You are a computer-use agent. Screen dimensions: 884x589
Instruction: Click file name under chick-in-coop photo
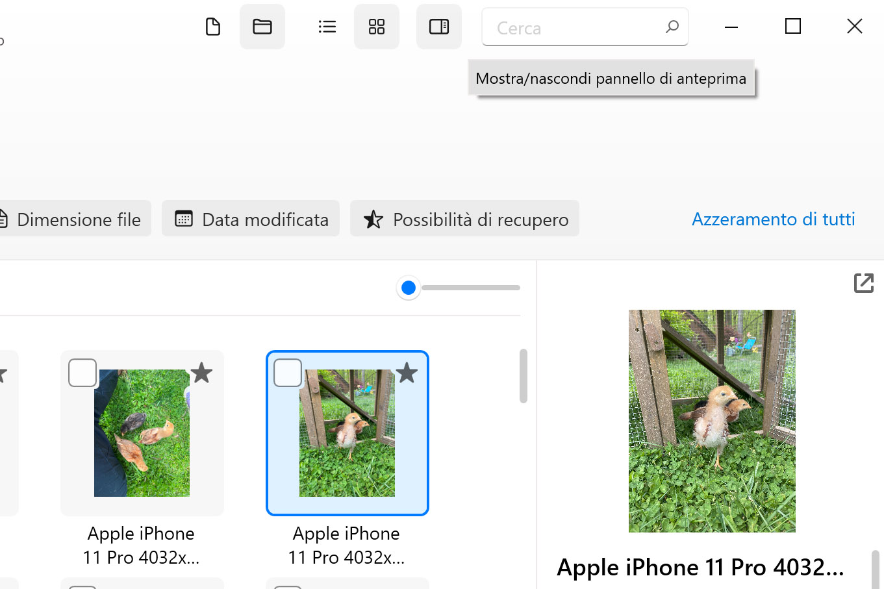pos(346,545)
